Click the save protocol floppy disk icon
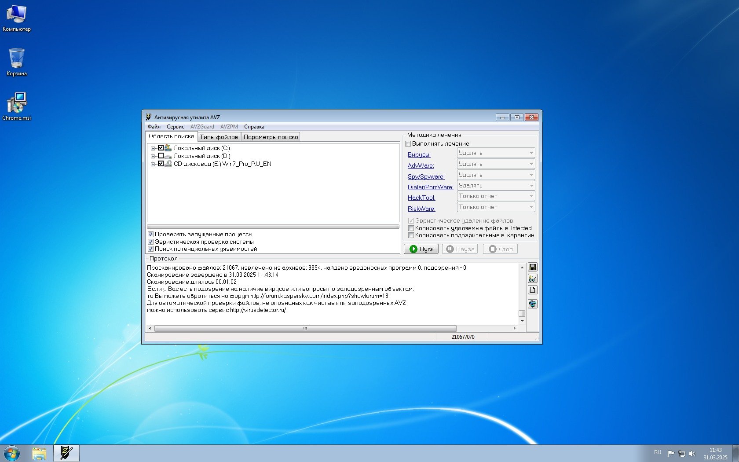 point(532,268)
